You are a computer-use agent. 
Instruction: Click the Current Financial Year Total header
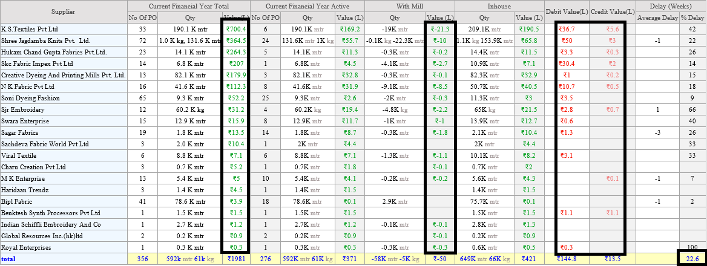(x=189, y=6)
